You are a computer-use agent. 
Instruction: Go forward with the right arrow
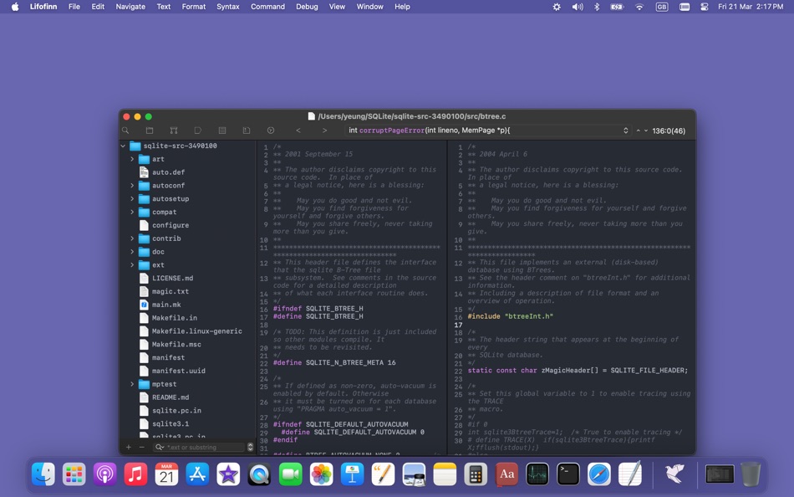pos(324,131)
